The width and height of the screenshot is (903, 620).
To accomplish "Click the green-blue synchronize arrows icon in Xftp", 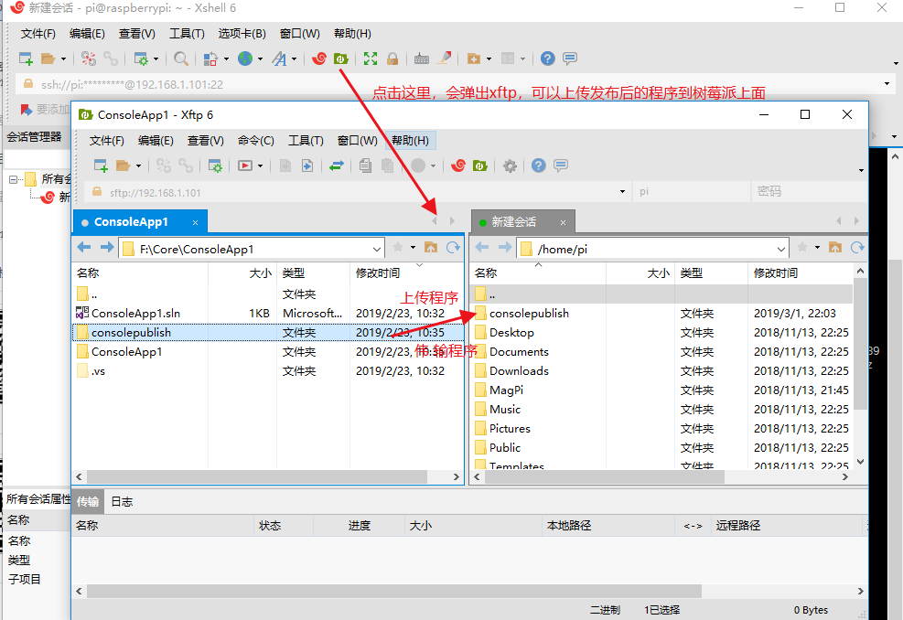I will click(337, 166).
